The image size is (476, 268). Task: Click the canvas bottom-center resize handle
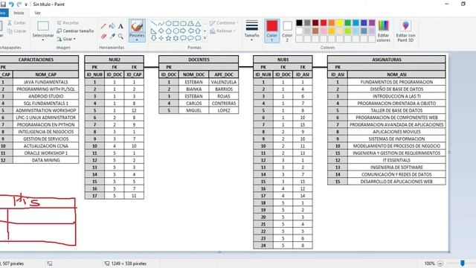219,252
